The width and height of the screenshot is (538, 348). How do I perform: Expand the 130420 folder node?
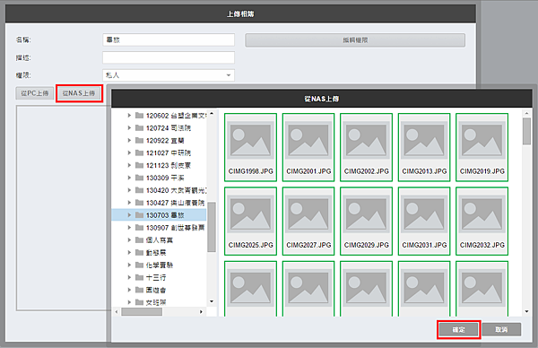pyautogui.click(x=129, y=190)
